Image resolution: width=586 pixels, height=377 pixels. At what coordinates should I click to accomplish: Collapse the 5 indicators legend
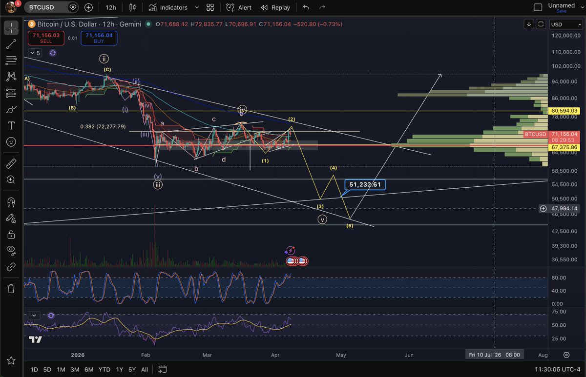click(x=35, y=53)
